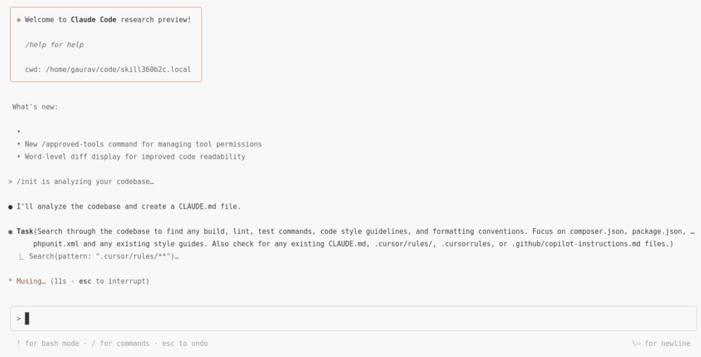Click the /help for help text
Viewport: 701px width, 357px height.
pyautogui.click(x=54, y=44)
